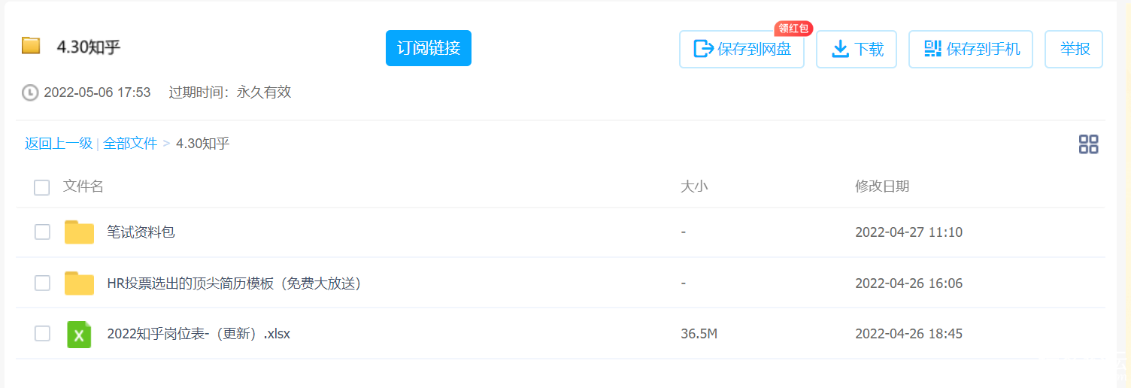
Task: Open 全部文件 breadcrumb link
Action: click(130, 144)
